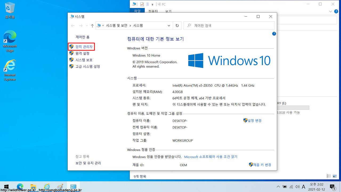Click the Windows Start button
The width and height of the screenshot is (341, 192).
pyautogui.click(x=6, y=187)
